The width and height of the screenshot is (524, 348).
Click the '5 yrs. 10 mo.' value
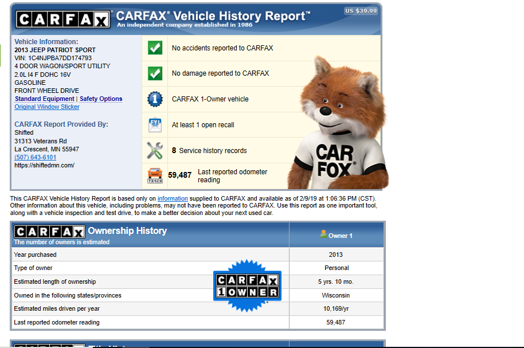pyautogui.click(x=335, y=282)
